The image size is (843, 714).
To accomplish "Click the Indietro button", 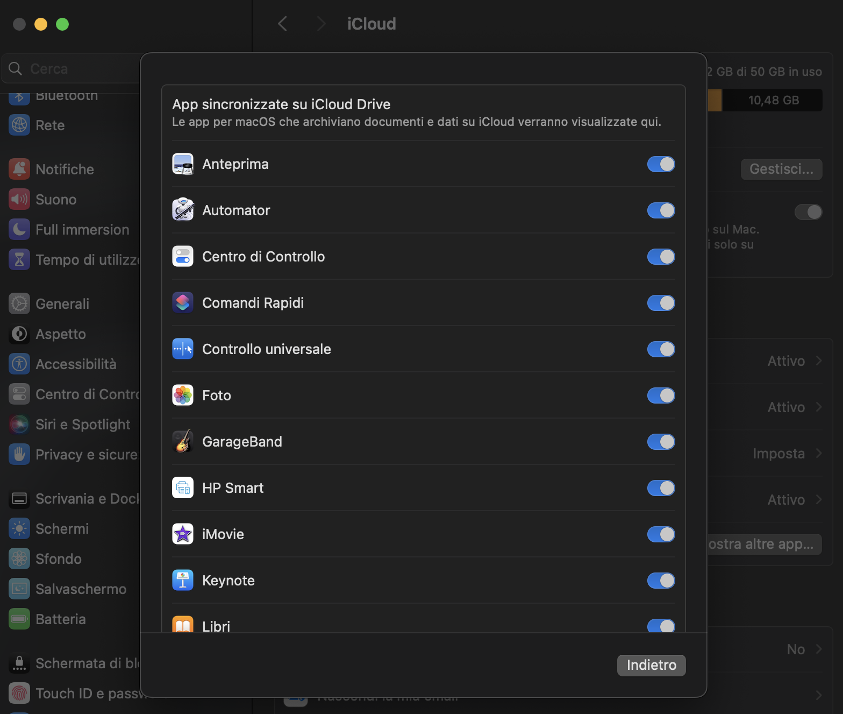I will pos(651,665).
